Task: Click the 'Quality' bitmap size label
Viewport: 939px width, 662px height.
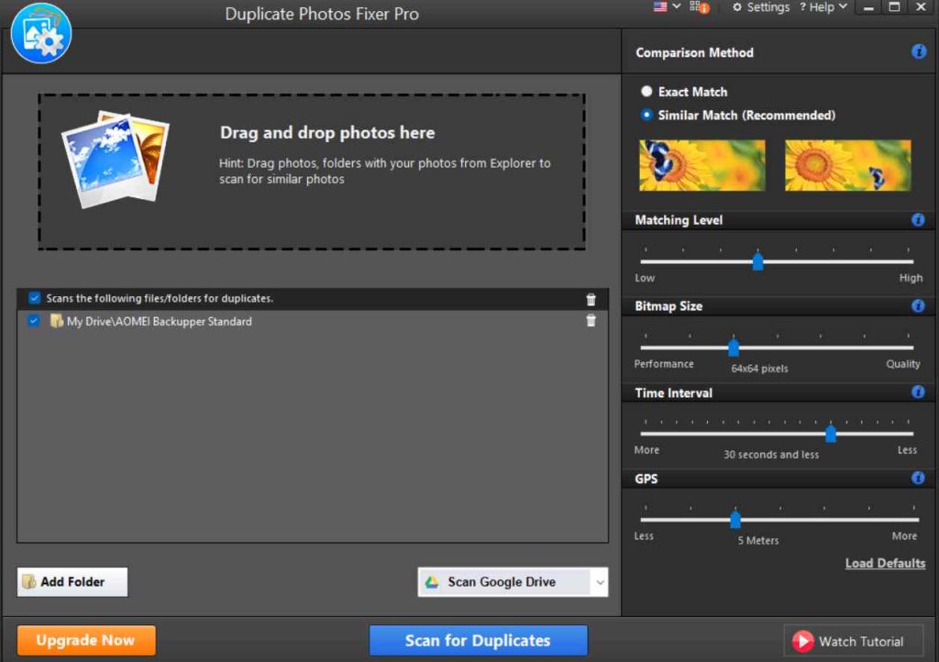Action: click(903, 364)
